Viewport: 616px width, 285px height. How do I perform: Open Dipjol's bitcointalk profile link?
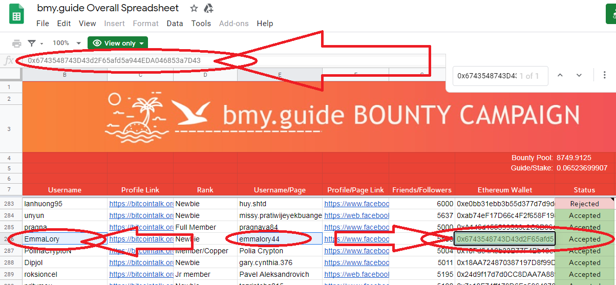coord(141,262)
